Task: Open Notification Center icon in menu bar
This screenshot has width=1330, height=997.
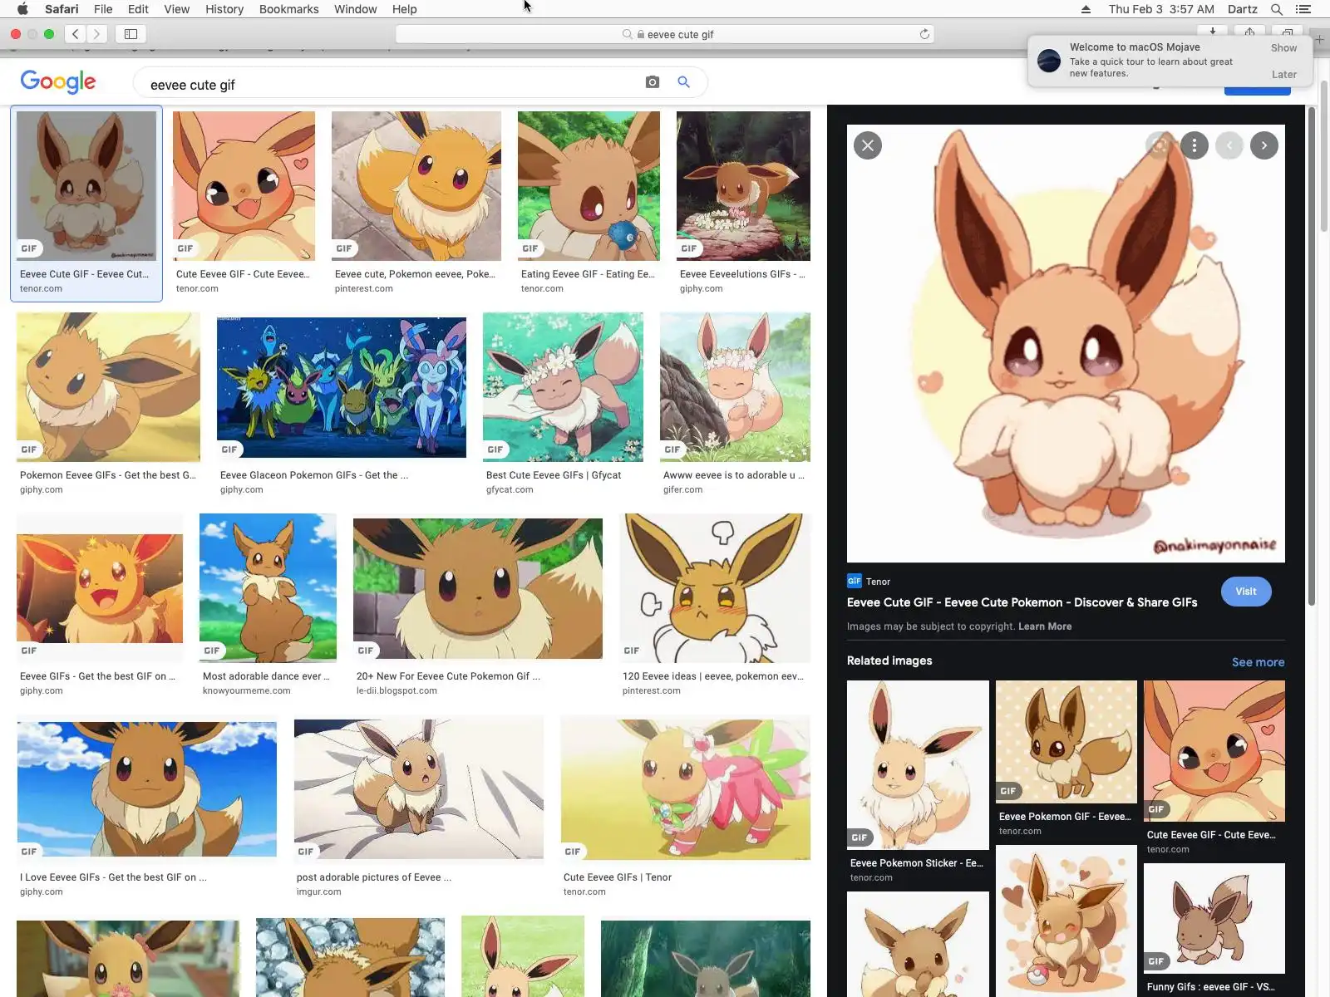Action: 1303,9
